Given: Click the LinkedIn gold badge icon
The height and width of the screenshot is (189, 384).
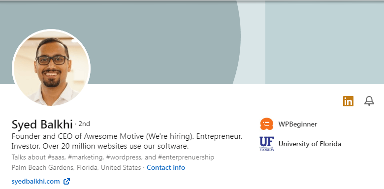Looking at the screenshot, I should tap(348, 101).
